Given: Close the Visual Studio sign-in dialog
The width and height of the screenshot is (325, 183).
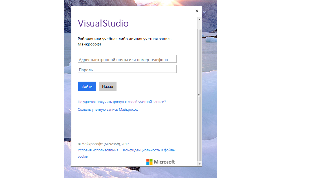Looking at the screenshot, I should [197, 11].
